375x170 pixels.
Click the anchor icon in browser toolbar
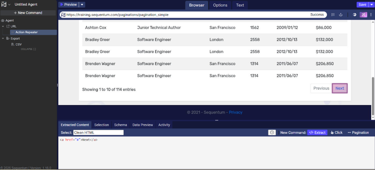[341, 15]
